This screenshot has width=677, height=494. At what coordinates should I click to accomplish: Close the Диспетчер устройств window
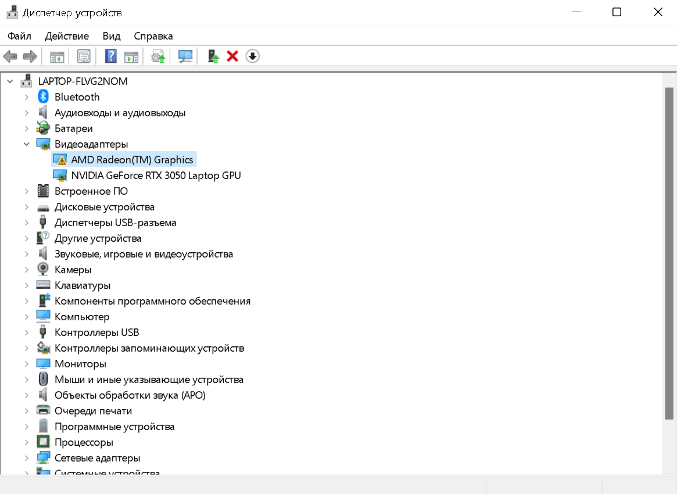(x=658, y=12)
